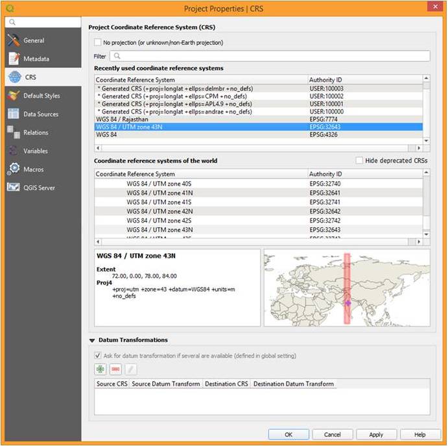448x446 pixels.
Task: Select Generated CRS with ellps=CPM
Action: tap(258, 96)
